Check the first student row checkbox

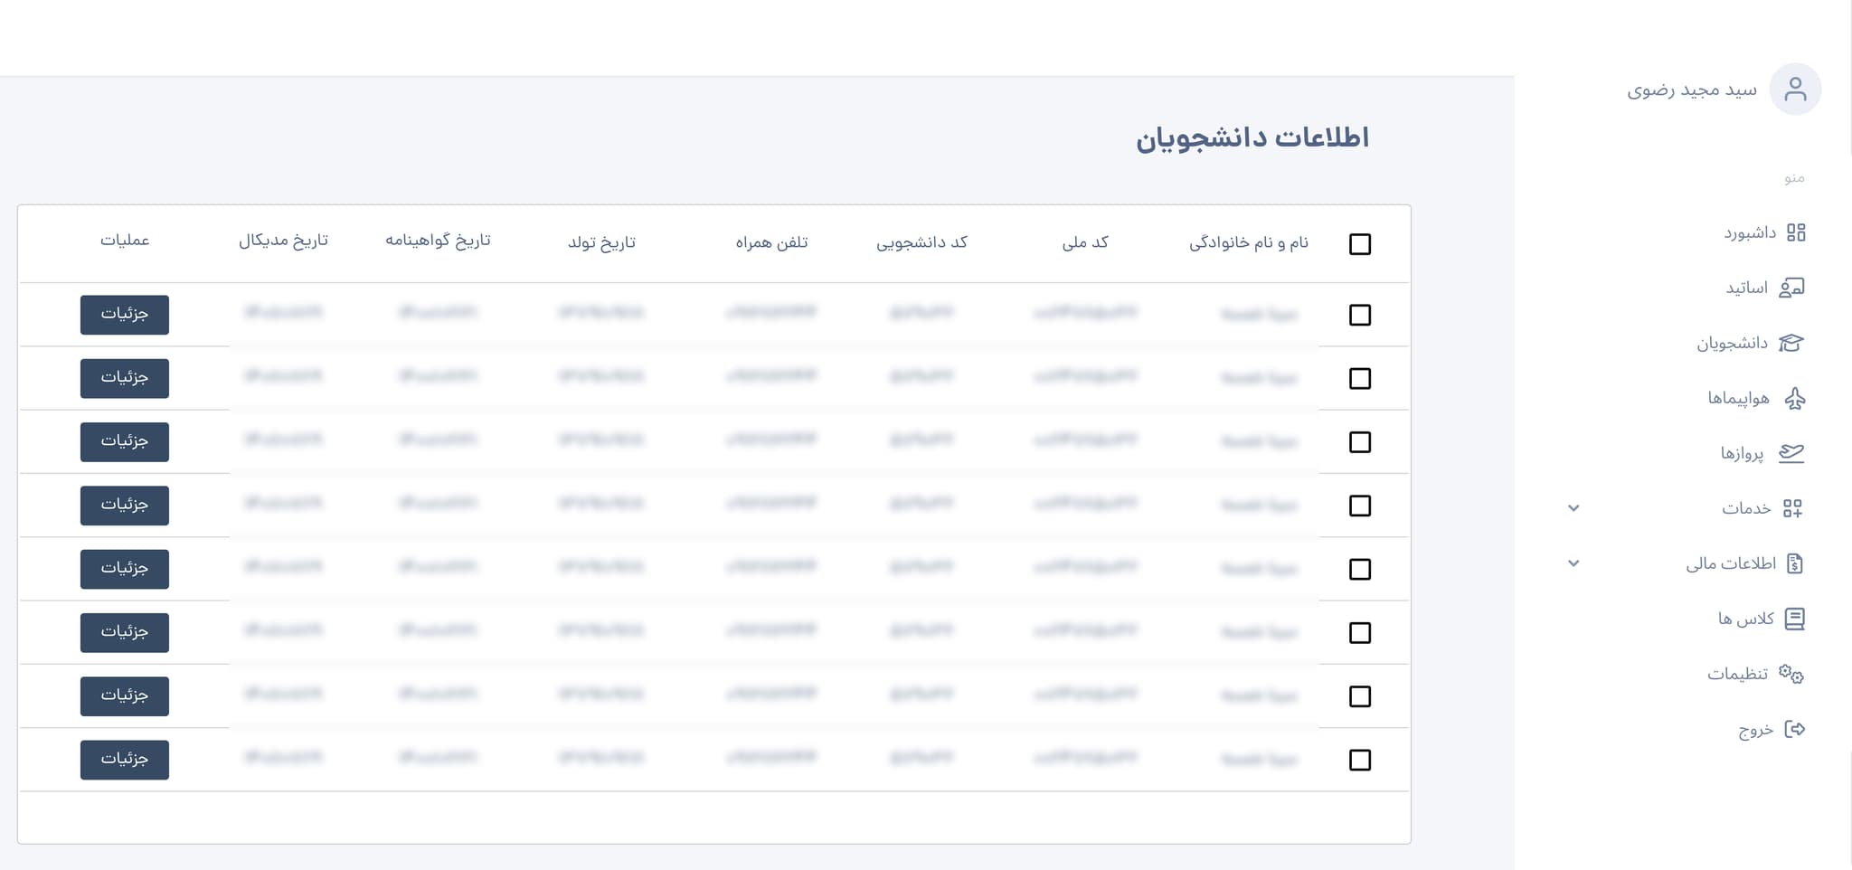(x=1360, y=315)
